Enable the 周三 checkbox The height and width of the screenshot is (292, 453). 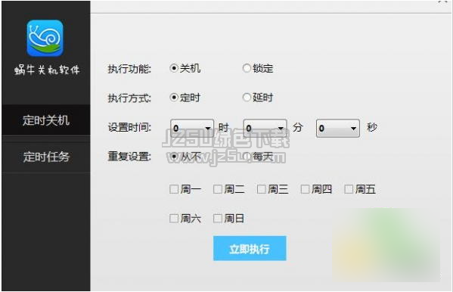tap(262, 189)
